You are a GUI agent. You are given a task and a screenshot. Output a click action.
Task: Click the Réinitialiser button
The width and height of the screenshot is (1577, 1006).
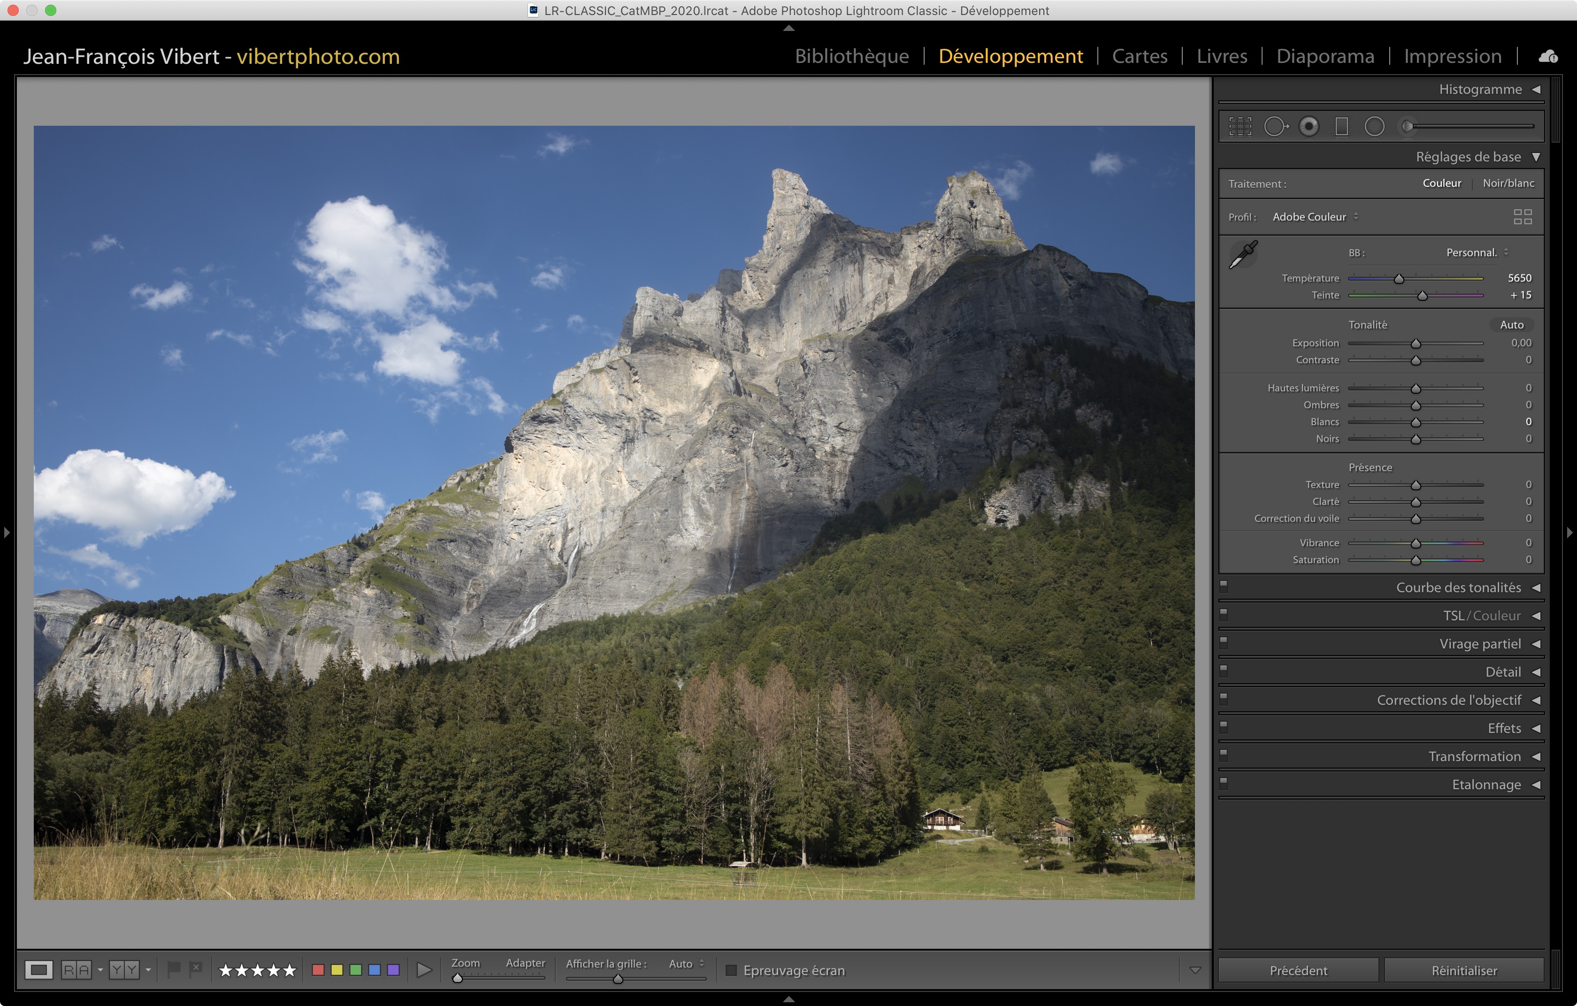click(x=1464, y=970)
